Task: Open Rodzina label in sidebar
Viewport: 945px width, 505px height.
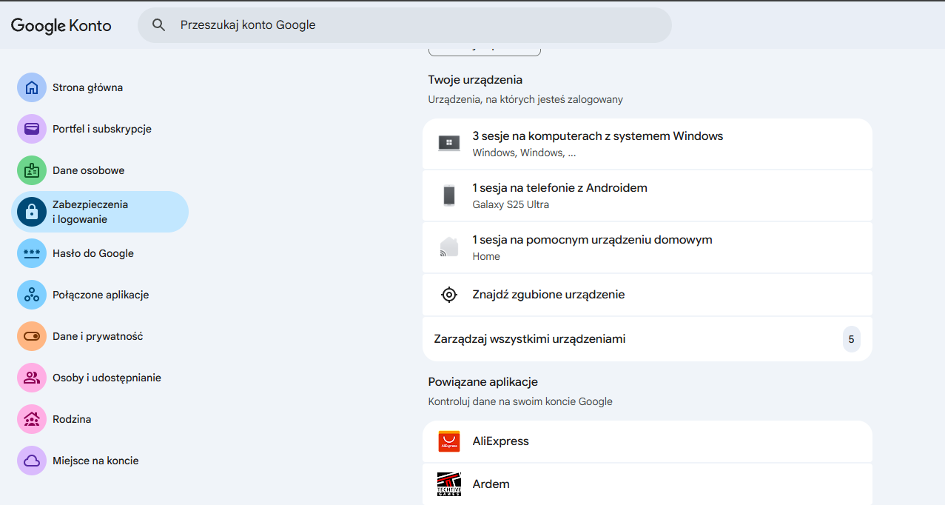Action: click(x=72, y=419)
